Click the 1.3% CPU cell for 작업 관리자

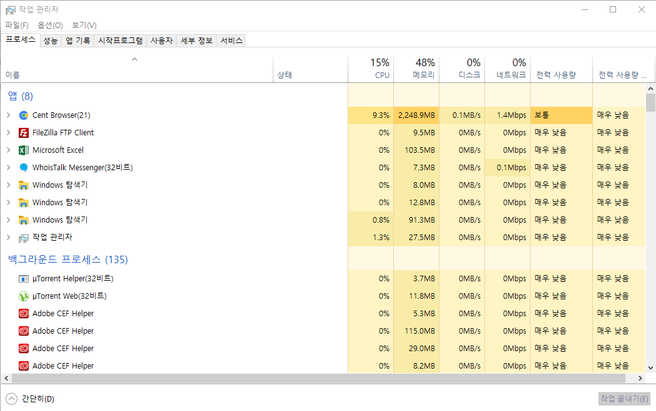[x=371, y=238]
